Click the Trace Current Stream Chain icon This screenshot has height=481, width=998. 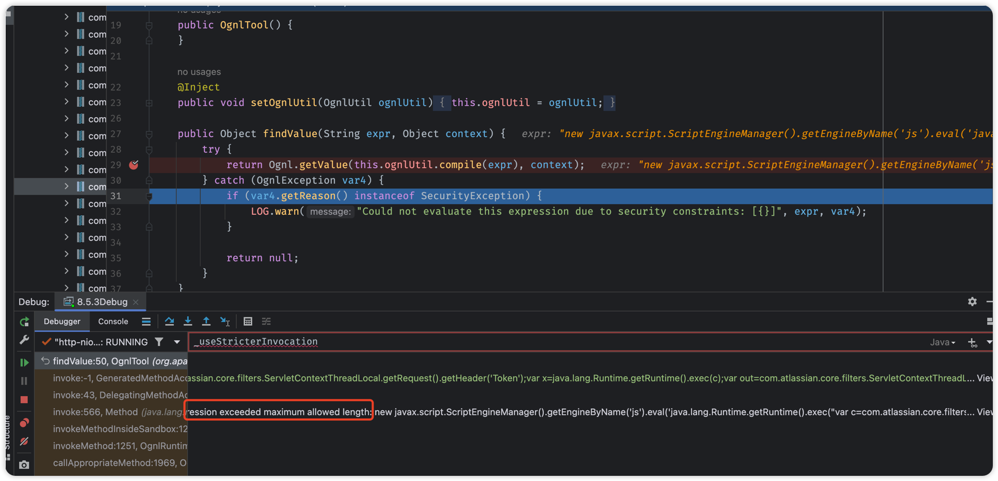coord(266,322)
